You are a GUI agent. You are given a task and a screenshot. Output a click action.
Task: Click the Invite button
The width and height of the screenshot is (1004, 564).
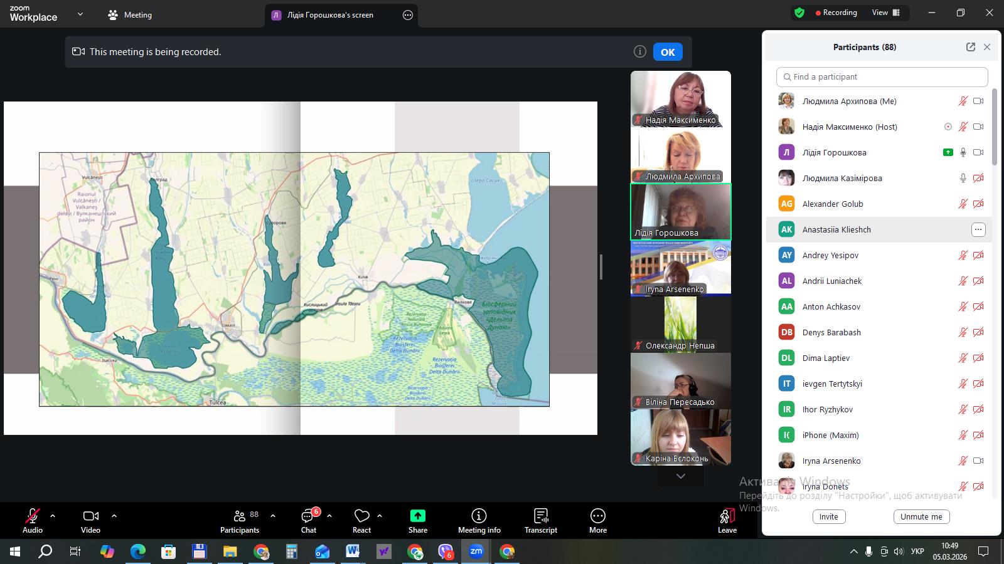[x=828, y=517]
